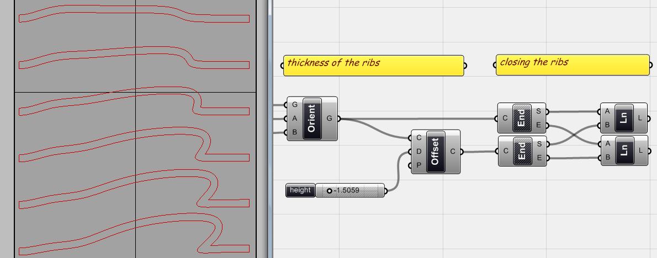Select the 'thickness of the ribs' panel
This screenshot has width=657, height=258.
pos(374,65)
